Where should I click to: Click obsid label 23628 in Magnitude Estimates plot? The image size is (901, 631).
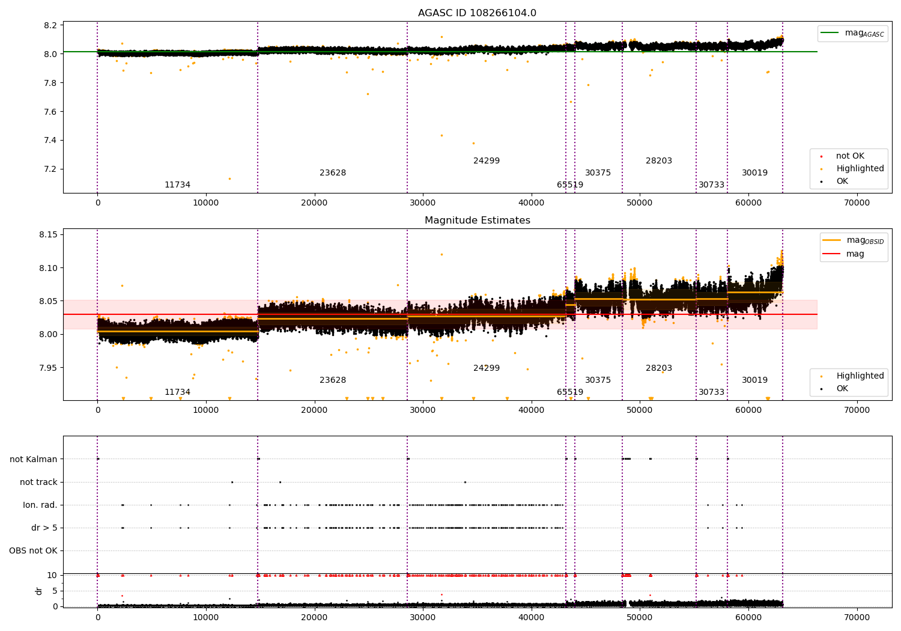pyautogui.click(x=333, y=380)
